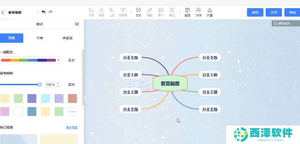Increase opacity with the percent stepper
Screen dimensions: 300x144
pos(58,83)
